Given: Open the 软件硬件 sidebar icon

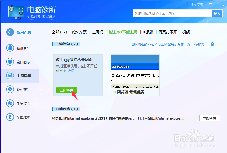Looking at the screenshot, I should click(10, 89).
